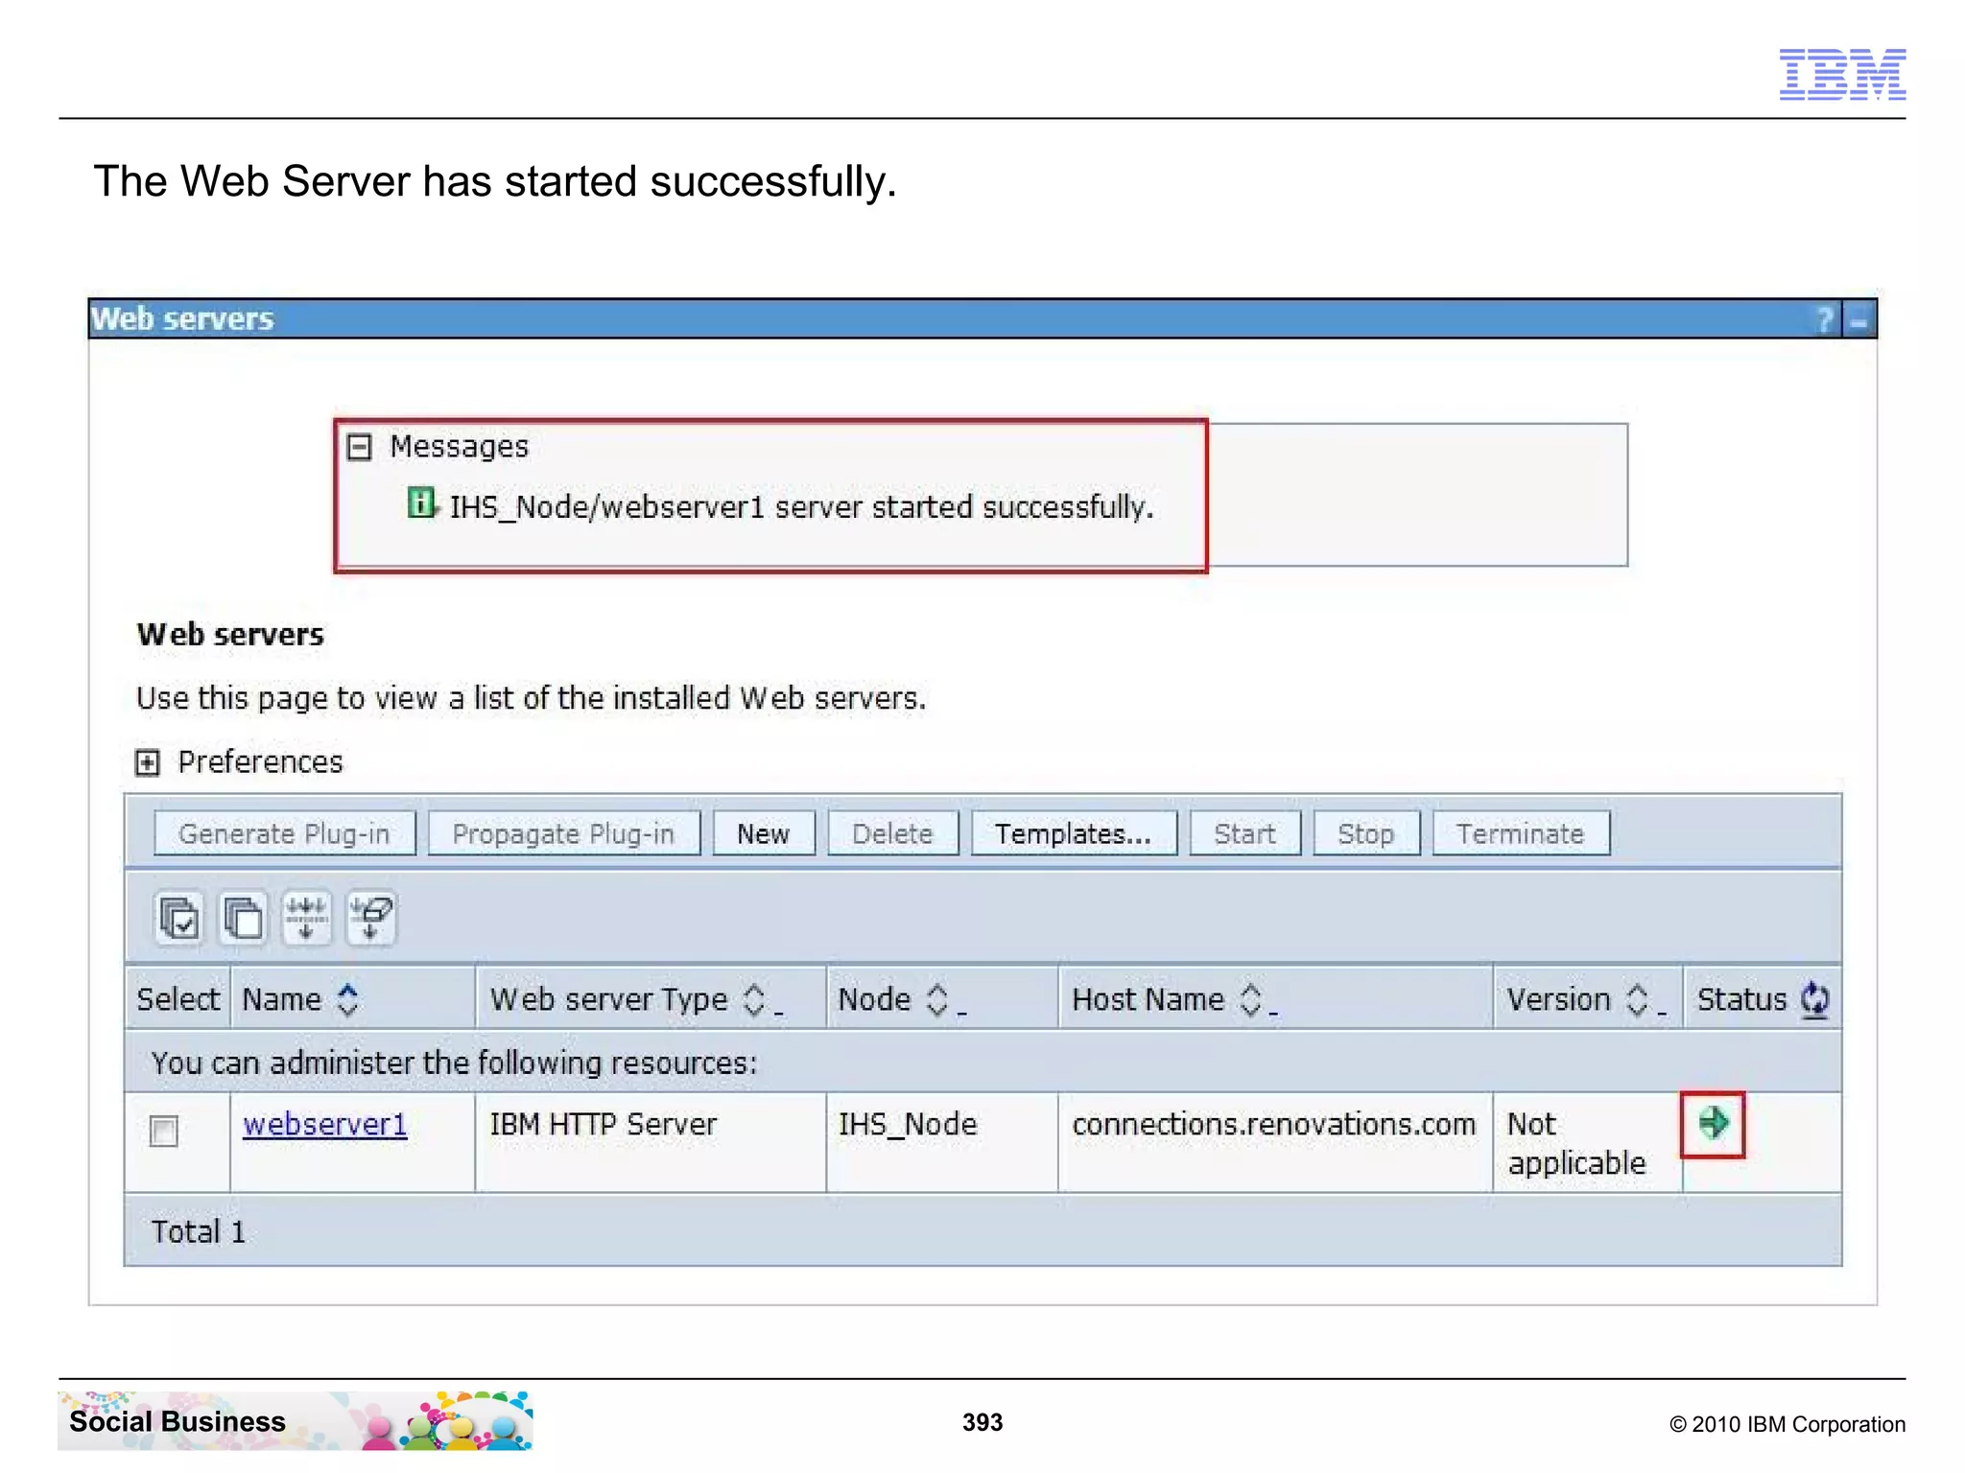This screenshot has height=1473, width=1965.
Task: Sort by Host Name column arrows
Action: point(1250,999)
